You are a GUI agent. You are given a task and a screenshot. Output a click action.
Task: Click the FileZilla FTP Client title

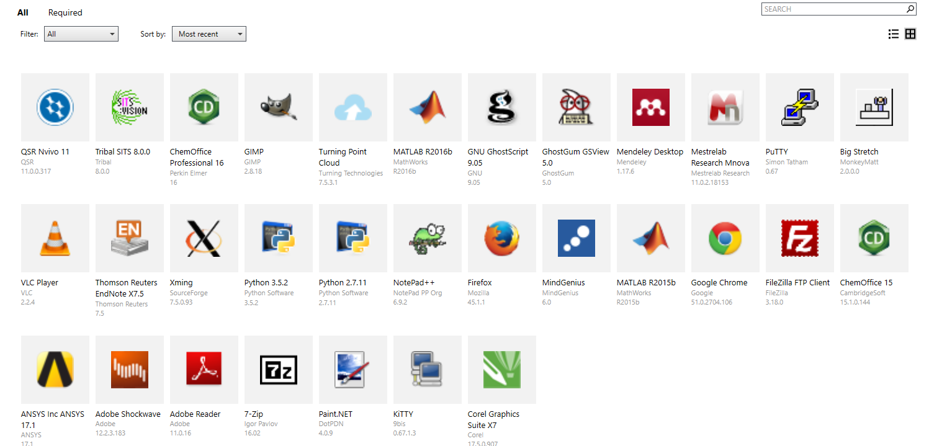tap(797, 283)
